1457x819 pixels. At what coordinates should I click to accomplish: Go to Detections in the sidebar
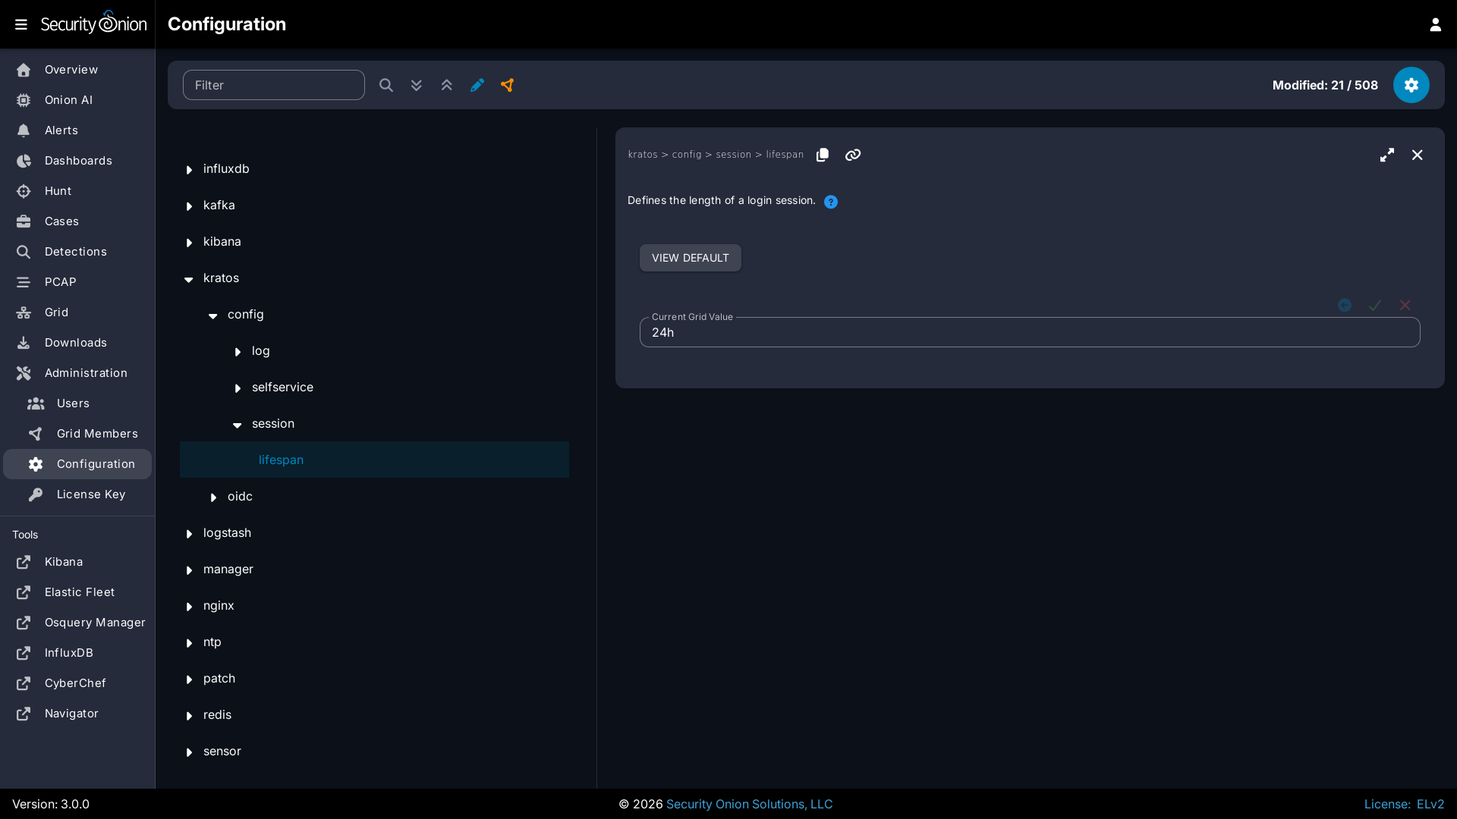(75, 252)
